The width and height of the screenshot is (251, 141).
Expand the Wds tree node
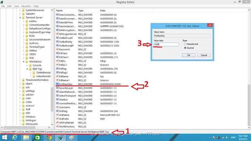point(24,58)
